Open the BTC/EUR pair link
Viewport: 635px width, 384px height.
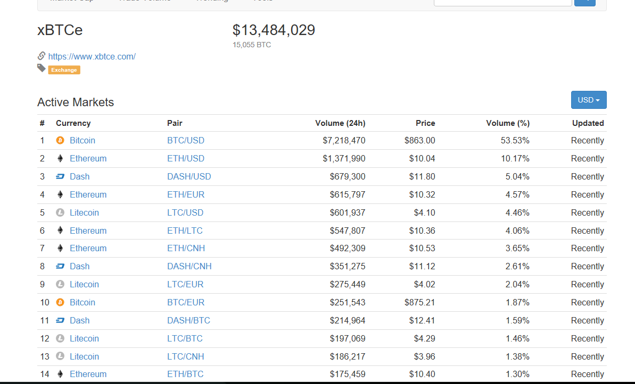pyautogui.click(x=186, y=302)
